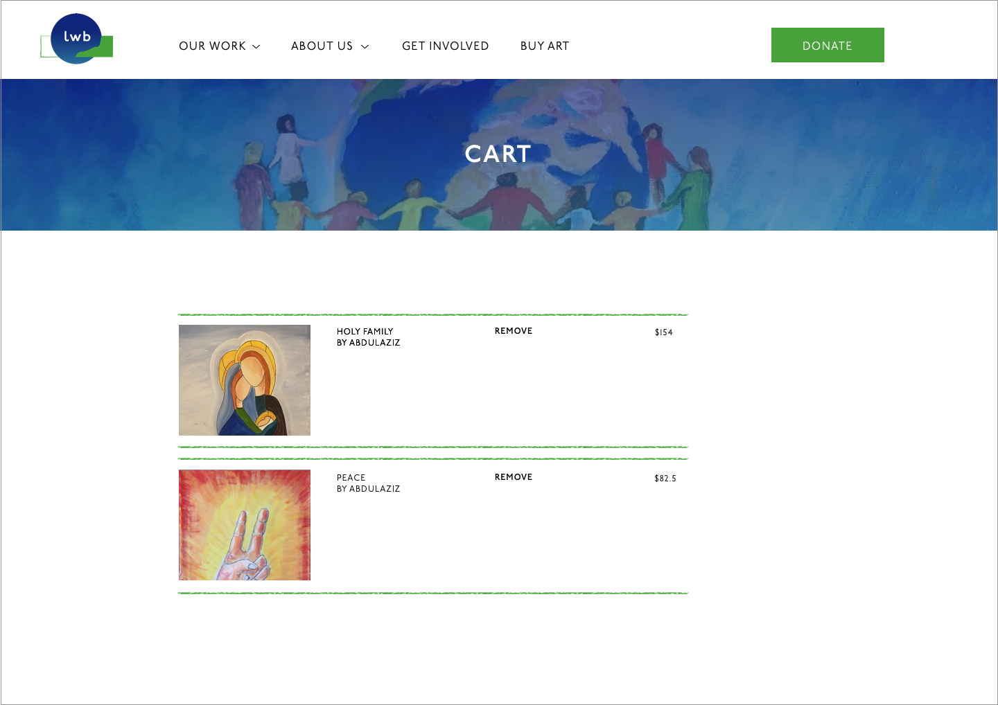Screen dimensions: 998x705
Task: Open the Peace painting thumbnail
Action: pos(245,525)
